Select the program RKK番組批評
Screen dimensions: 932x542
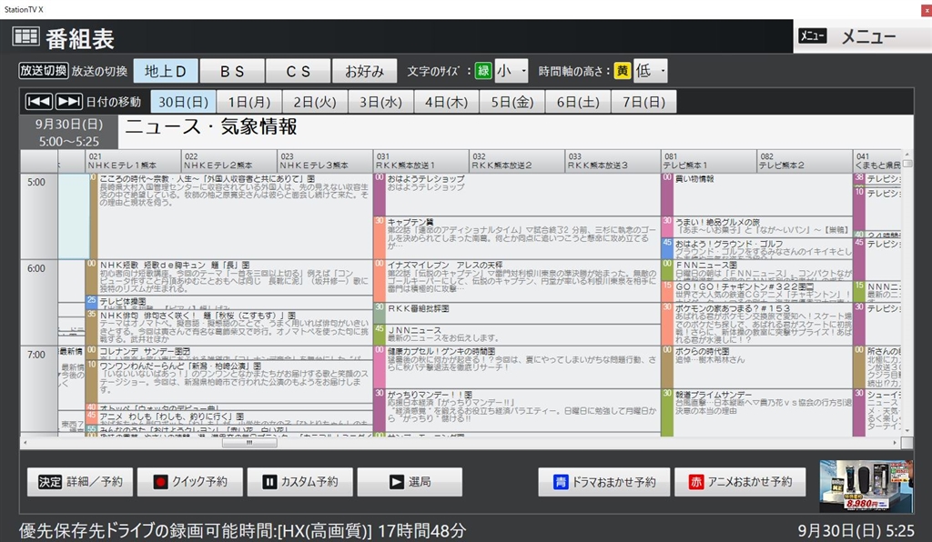517,313
